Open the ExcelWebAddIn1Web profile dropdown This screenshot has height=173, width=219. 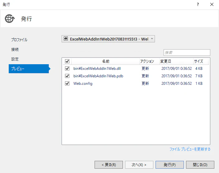tap(108, 39)
